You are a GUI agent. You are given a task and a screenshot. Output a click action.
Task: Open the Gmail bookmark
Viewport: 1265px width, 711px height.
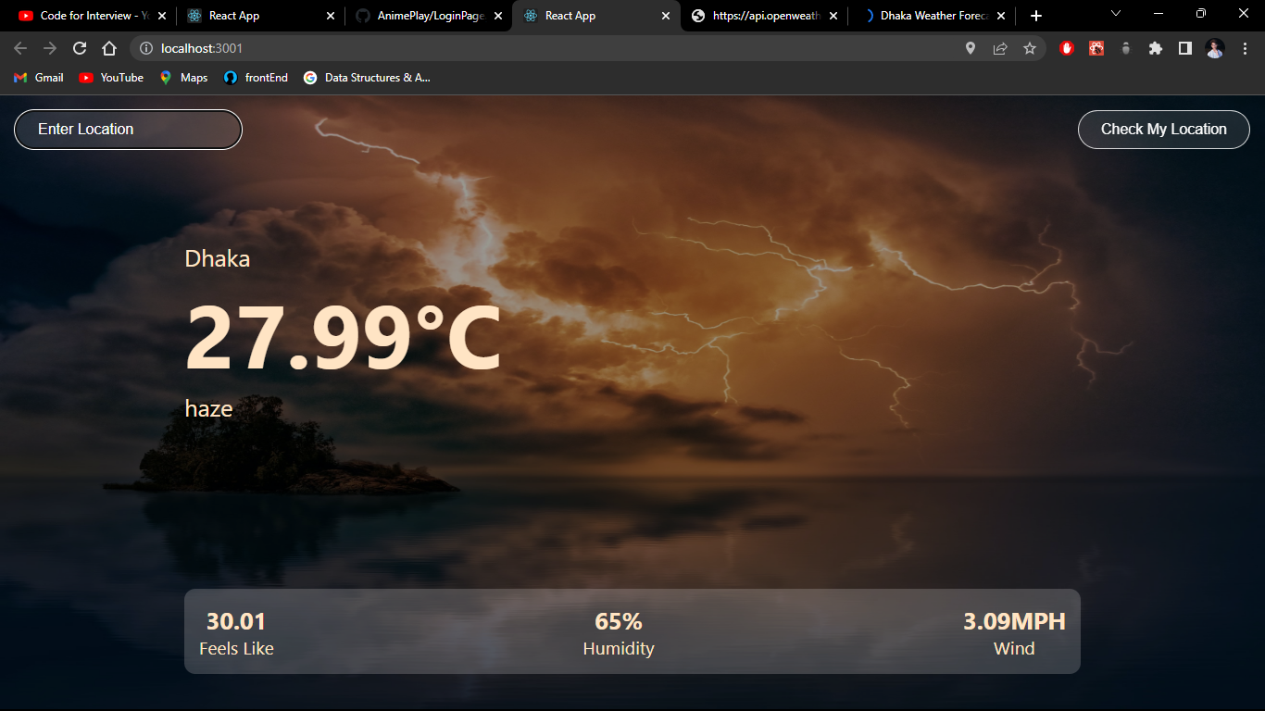38,78
